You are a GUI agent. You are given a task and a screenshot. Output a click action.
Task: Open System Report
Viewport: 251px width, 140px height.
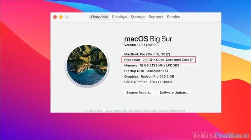pyautogui.click(x=139, y=92)
